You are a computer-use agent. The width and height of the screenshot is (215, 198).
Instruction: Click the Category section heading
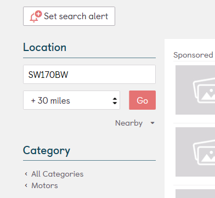pyautogui.click(x=47, y=151)
